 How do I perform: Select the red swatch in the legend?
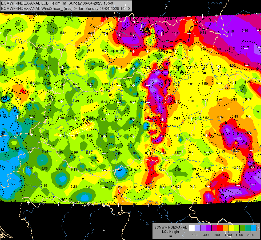(x=220, y=228)
